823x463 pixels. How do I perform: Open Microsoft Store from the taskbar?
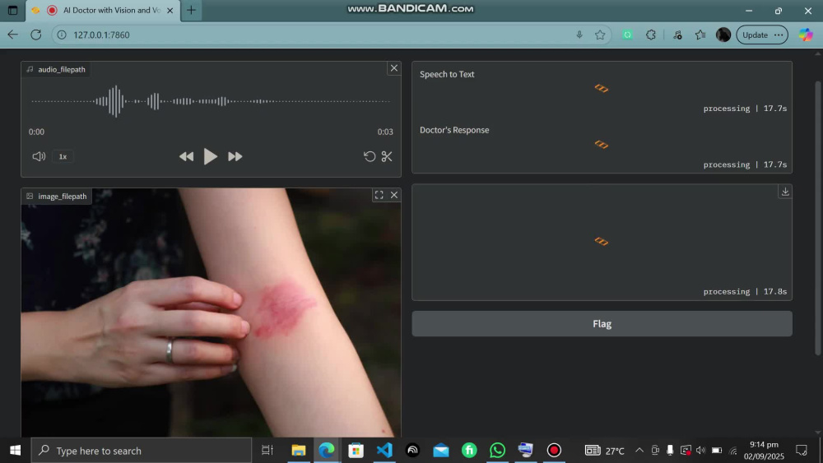[356, 451]
